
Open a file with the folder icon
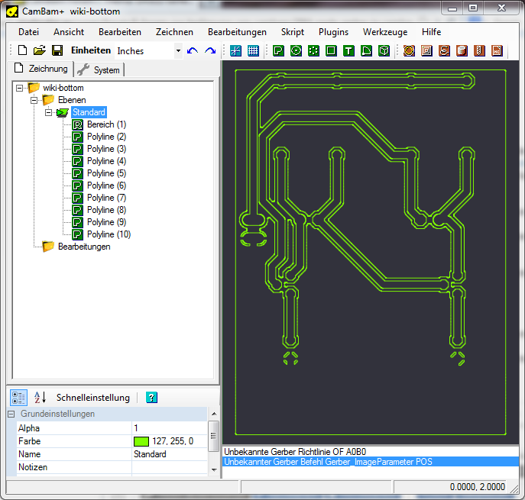40,50
